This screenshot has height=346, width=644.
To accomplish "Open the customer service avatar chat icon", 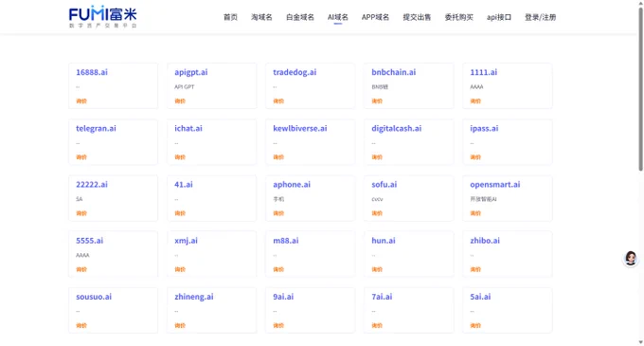I will (x=631, y=259).
